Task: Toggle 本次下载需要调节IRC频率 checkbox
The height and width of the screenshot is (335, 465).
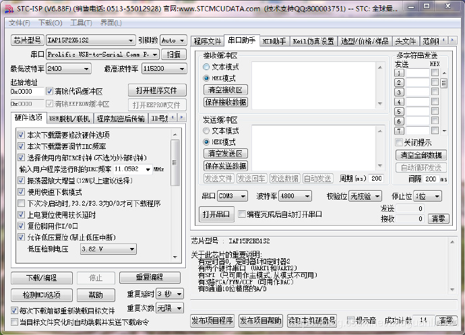Action: click(x=21, y=146)
